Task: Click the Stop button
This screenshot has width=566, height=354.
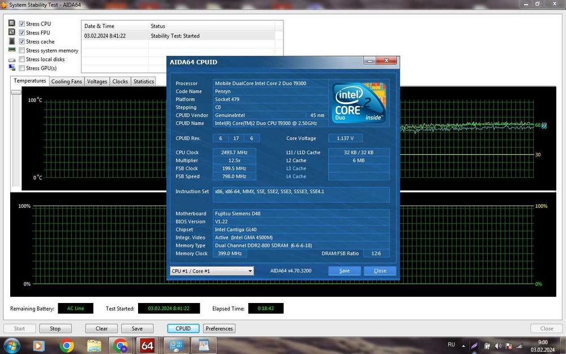Action: click(55, 329)
